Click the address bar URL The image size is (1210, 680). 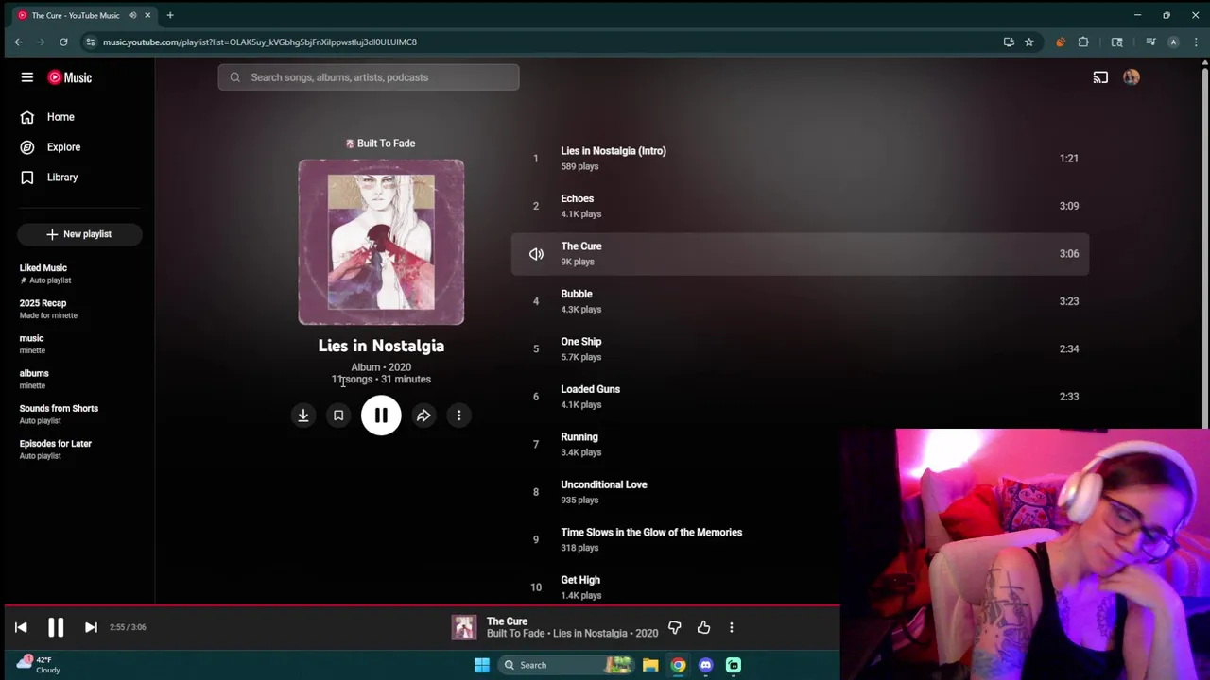coord(260,42)
